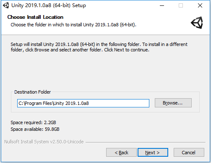Screen dimensions: 211x163
Task: Minimize the Unity Setup window
Action: click(x=162, y=5)
